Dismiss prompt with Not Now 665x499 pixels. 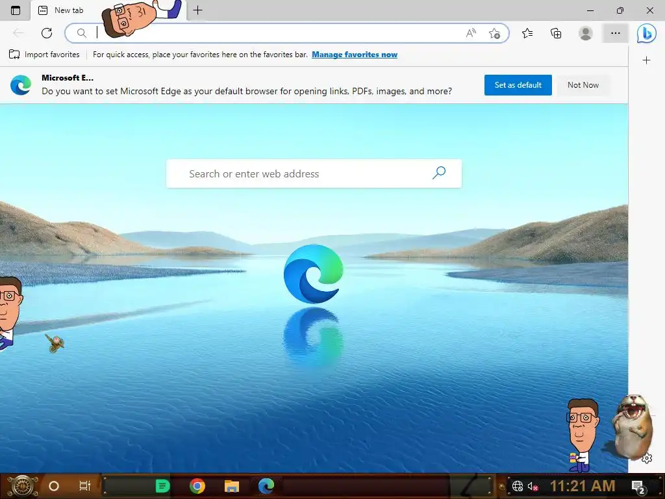coord(583,85)
